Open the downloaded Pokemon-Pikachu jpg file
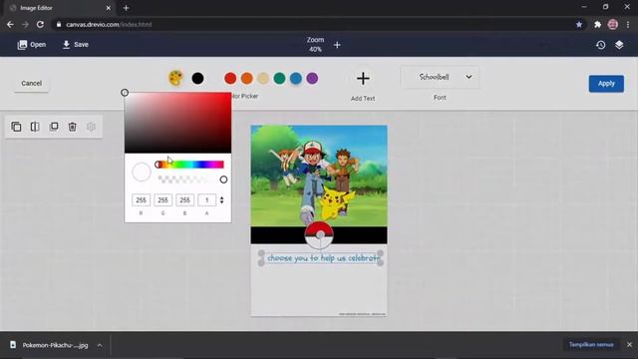This screenshot has width=638, height=359. pos(49,345)
